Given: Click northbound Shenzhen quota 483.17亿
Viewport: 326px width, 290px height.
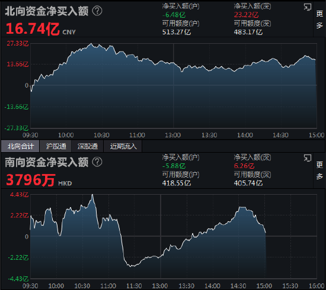Looking at the screenshot, I should coord(248,32).
